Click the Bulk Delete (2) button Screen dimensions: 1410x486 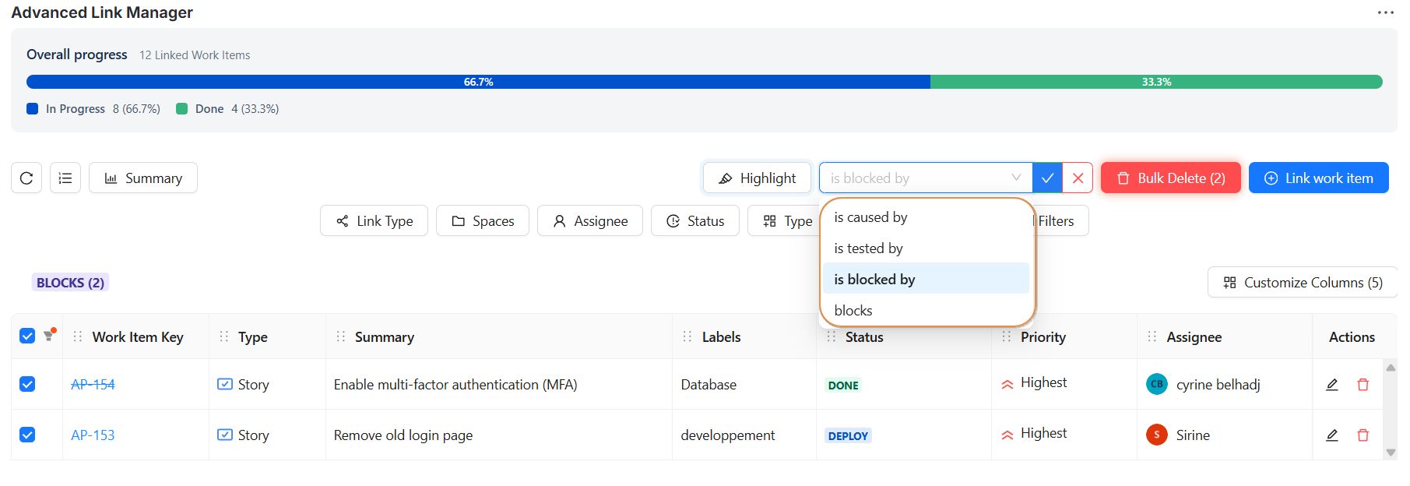[x=1170, y=178]
